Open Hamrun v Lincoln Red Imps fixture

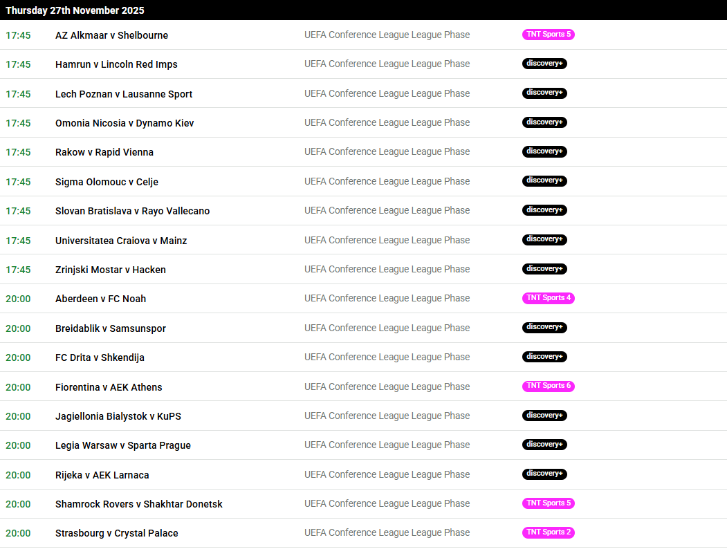[116, 64]
